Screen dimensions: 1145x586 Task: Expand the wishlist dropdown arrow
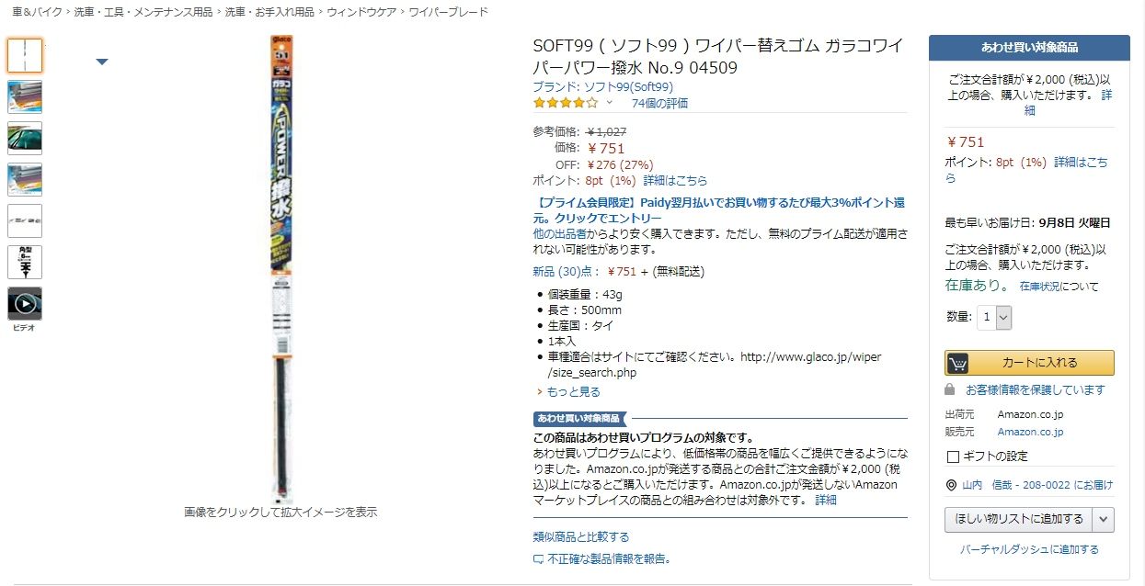point(1104,519)
